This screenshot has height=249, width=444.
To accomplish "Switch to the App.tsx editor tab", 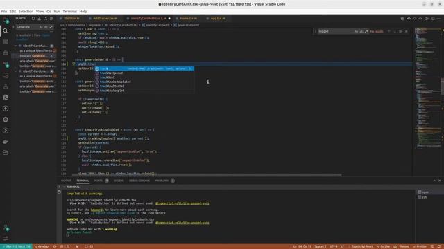I will point(217,19).
